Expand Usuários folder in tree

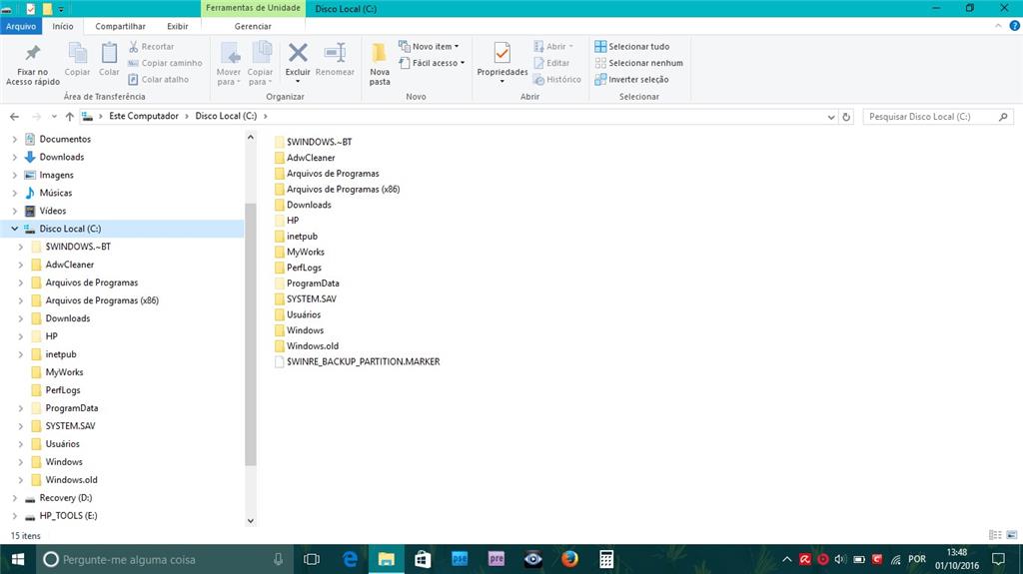click(20, 444)
